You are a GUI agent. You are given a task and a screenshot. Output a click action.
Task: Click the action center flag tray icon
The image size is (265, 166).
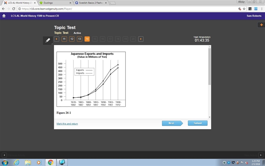[242, 163]
